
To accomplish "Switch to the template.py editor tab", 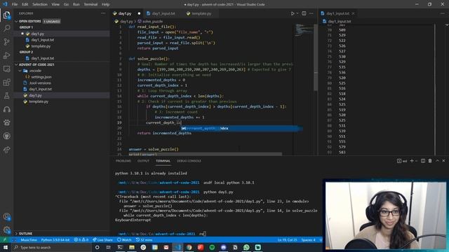I will [x=201, y=13].
